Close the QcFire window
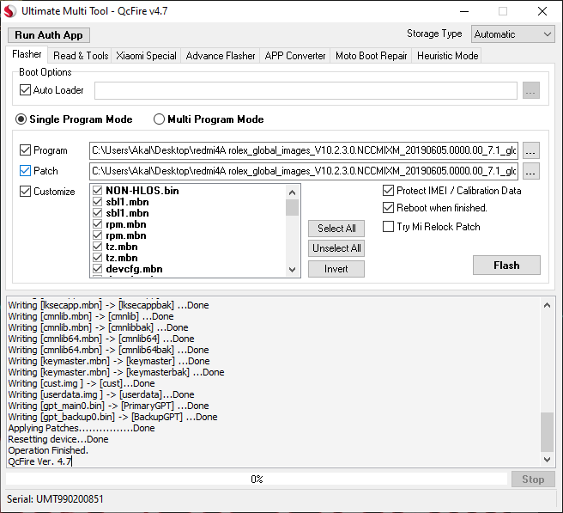The height and width of the screenshot is (513, 563). pyautogui.click(x=542, y=11)
